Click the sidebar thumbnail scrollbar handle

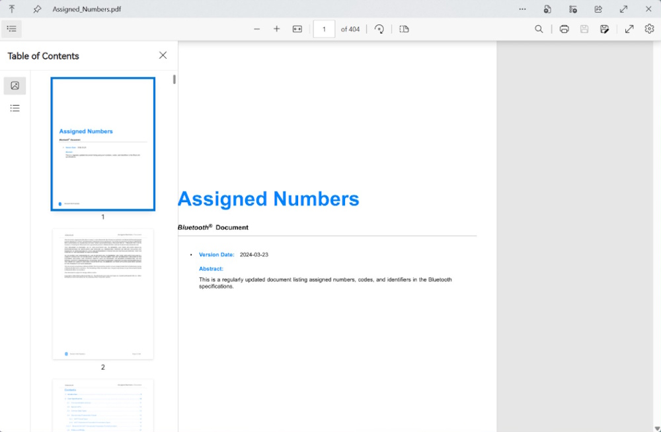[x=174, y=79]
